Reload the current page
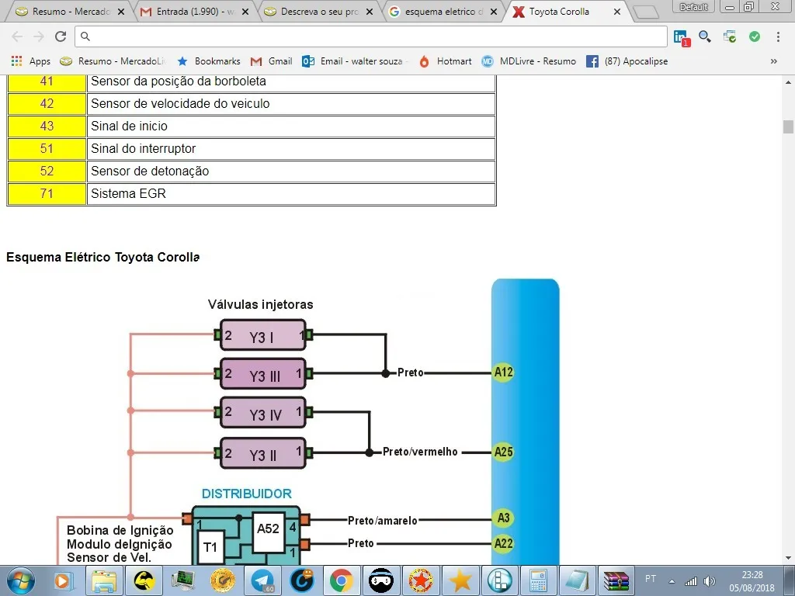795x596 pixels. click(61, 36)
